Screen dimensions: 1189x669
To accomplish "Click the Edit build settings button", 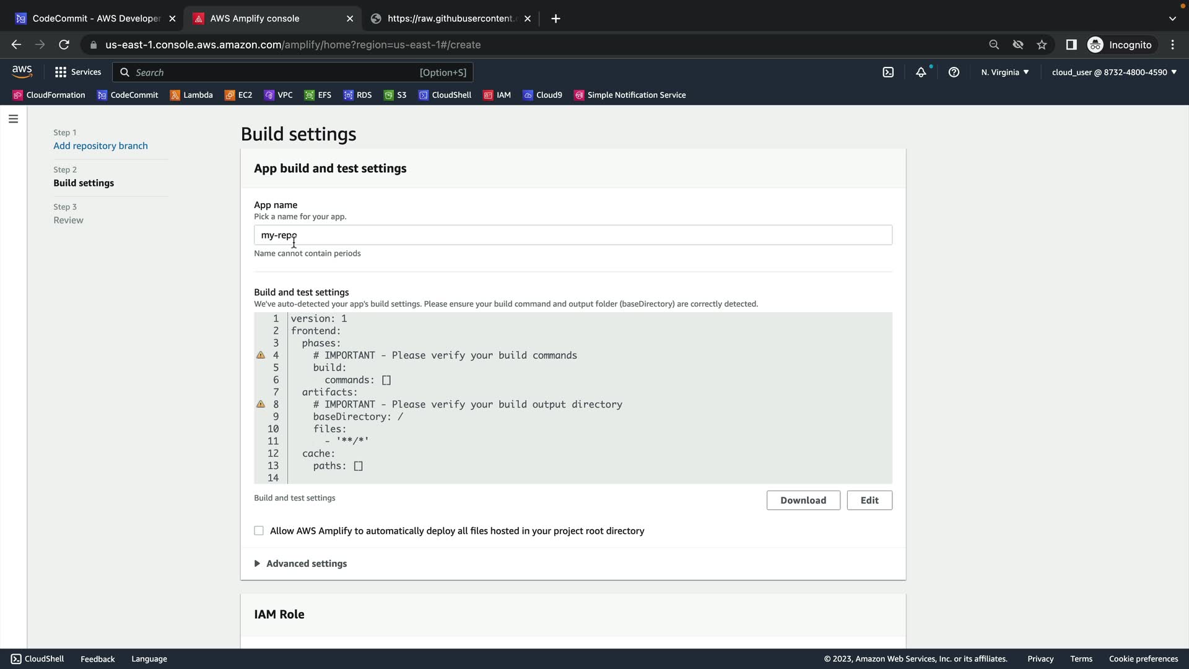I will [869, 501].
